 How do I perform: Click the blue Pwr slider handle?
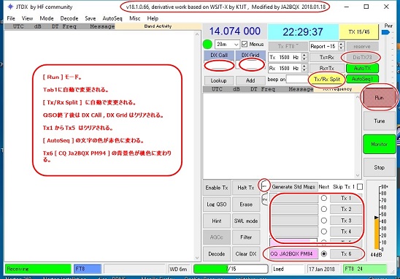385,32
